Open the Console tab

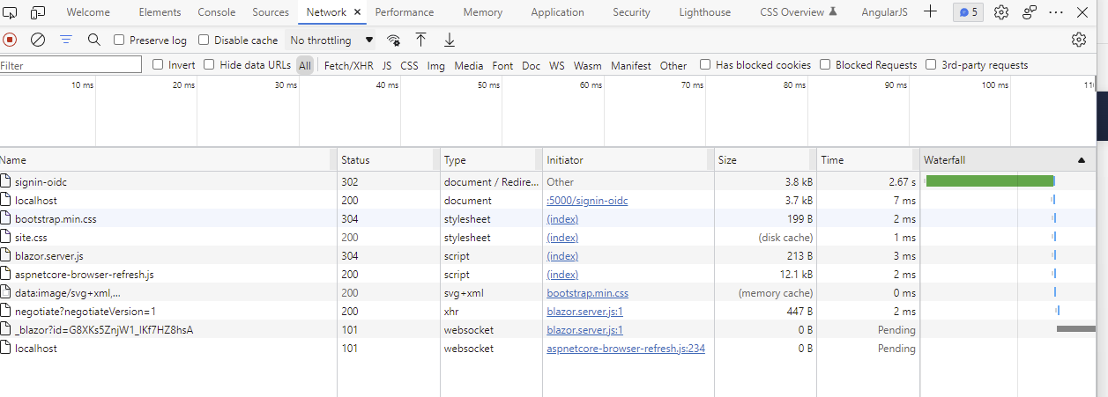pos(217,12)
